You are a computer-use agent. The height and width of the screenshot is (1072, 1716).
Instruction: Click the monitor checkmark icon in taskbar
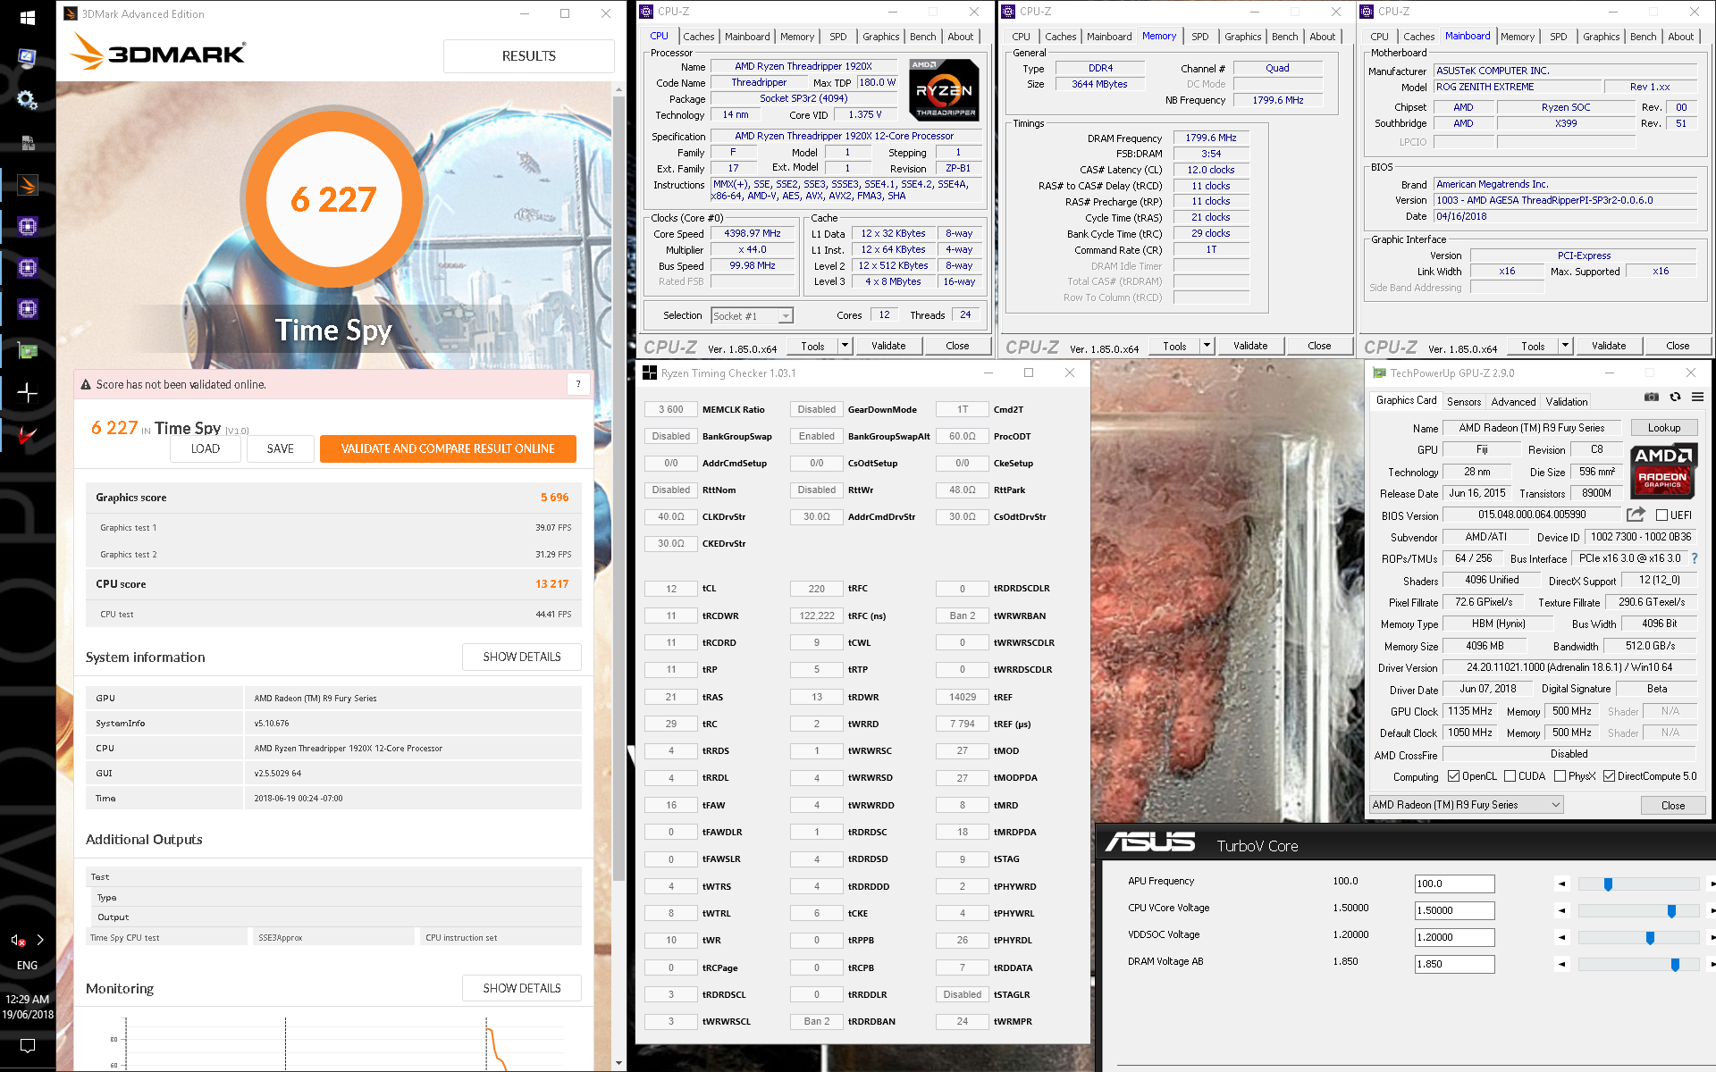[27, 58]
